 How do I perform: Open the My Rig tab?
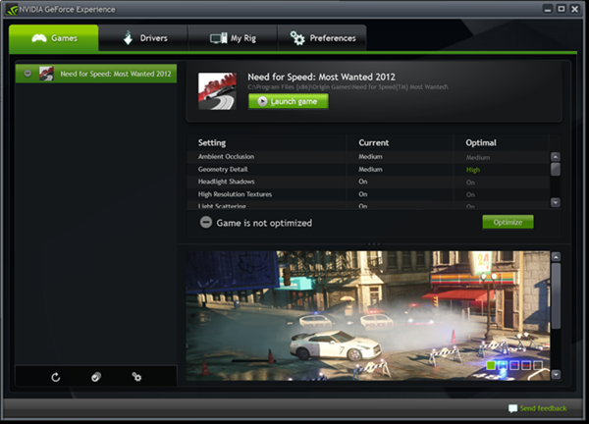[233, 38]
